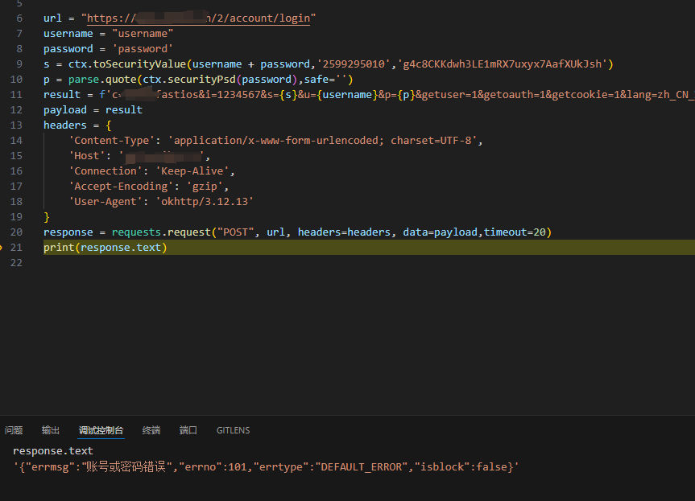695x501 pixels.
Task: Click line number 13 beside headers
Action: 16,125
